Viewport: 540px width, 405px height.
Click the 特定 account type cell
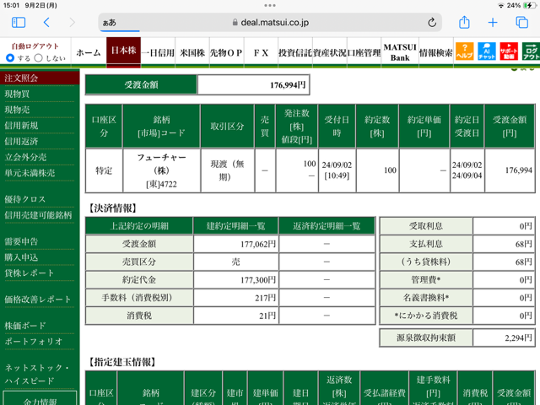[x=104, y=170]
